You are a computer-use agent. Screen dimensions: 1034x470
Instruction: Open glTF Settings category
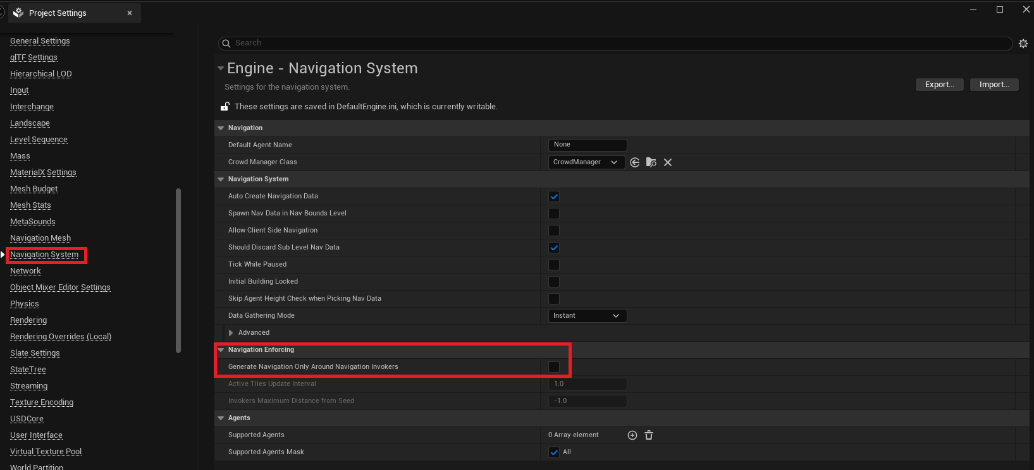(x=34, y=57)
